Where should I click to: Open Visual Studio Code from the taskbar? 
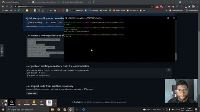tap(83, 110)
